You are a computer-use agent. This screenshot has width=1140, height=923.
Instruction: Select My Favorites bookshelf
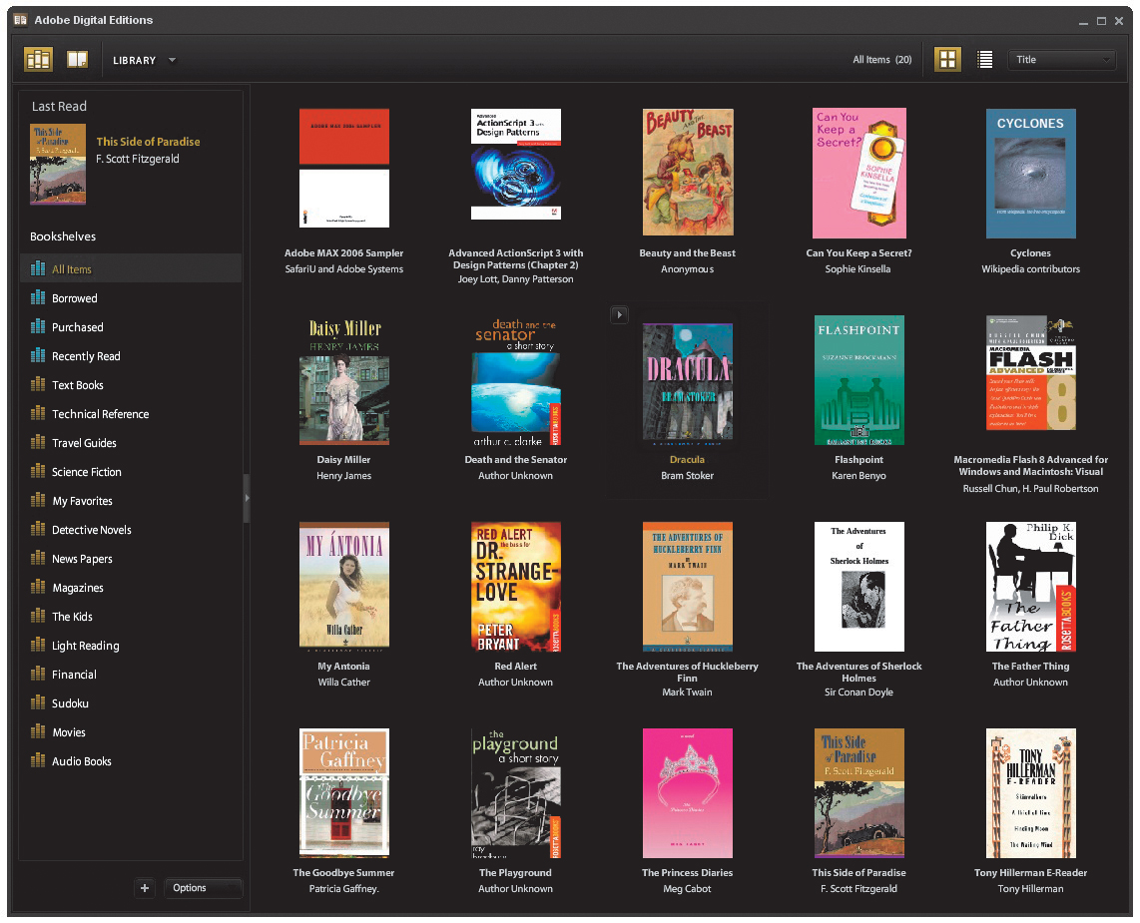[x=82, y=501]
